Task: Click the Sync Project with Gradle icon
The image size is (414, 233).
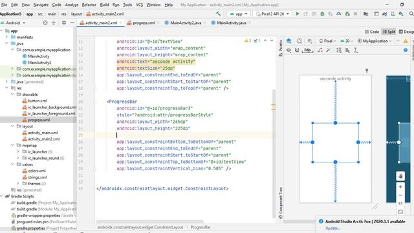Action: click(384, 14)
